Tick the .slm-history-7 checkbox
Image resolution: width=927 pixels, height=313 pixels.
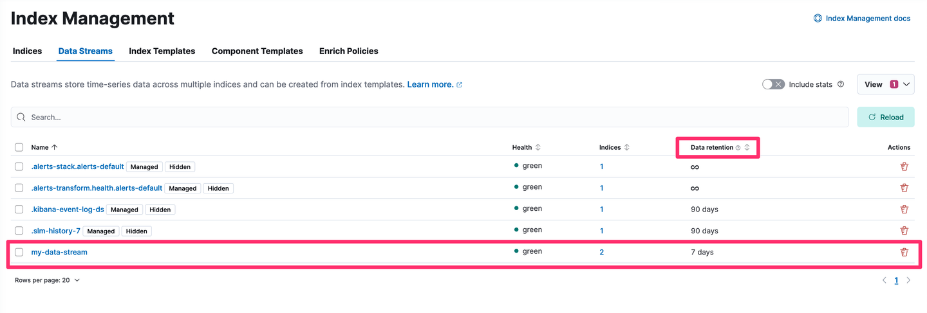(19, 230)
